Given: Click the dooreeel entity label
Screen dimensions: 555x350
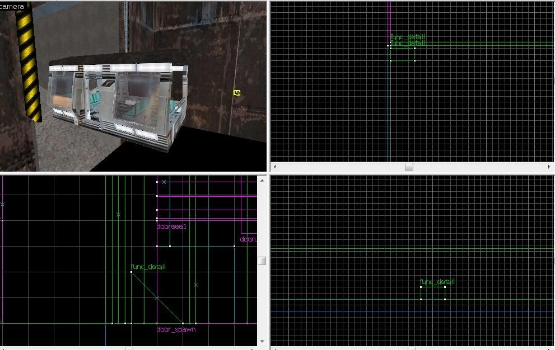Looking at the screenshot, I should pos(171,226).
